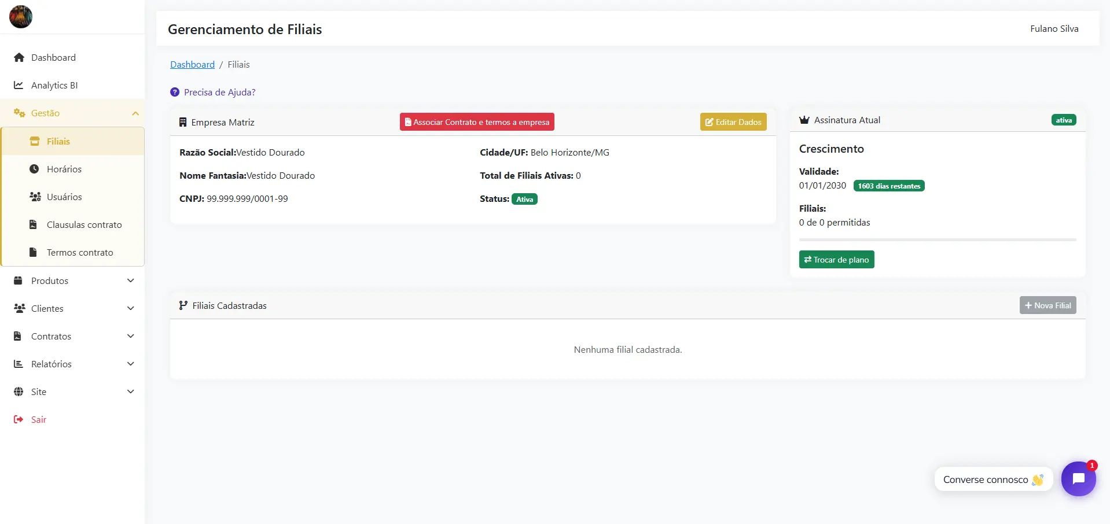Log out via the Sair item

[x=72, y=419]
